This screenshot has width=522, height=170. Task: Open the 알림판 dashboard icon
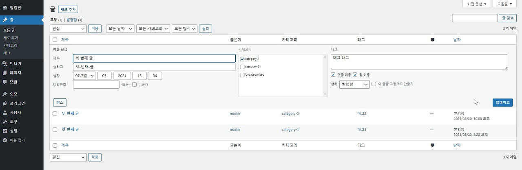pos(5,7)
